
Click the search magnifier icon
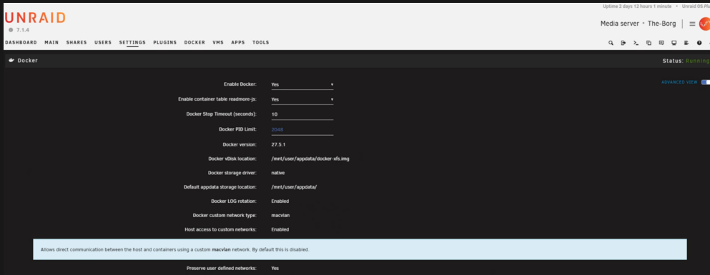pos(611,43)
